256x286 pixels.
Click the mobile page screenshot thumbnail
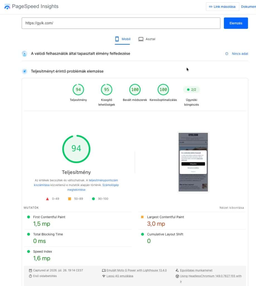coord(193,162)
